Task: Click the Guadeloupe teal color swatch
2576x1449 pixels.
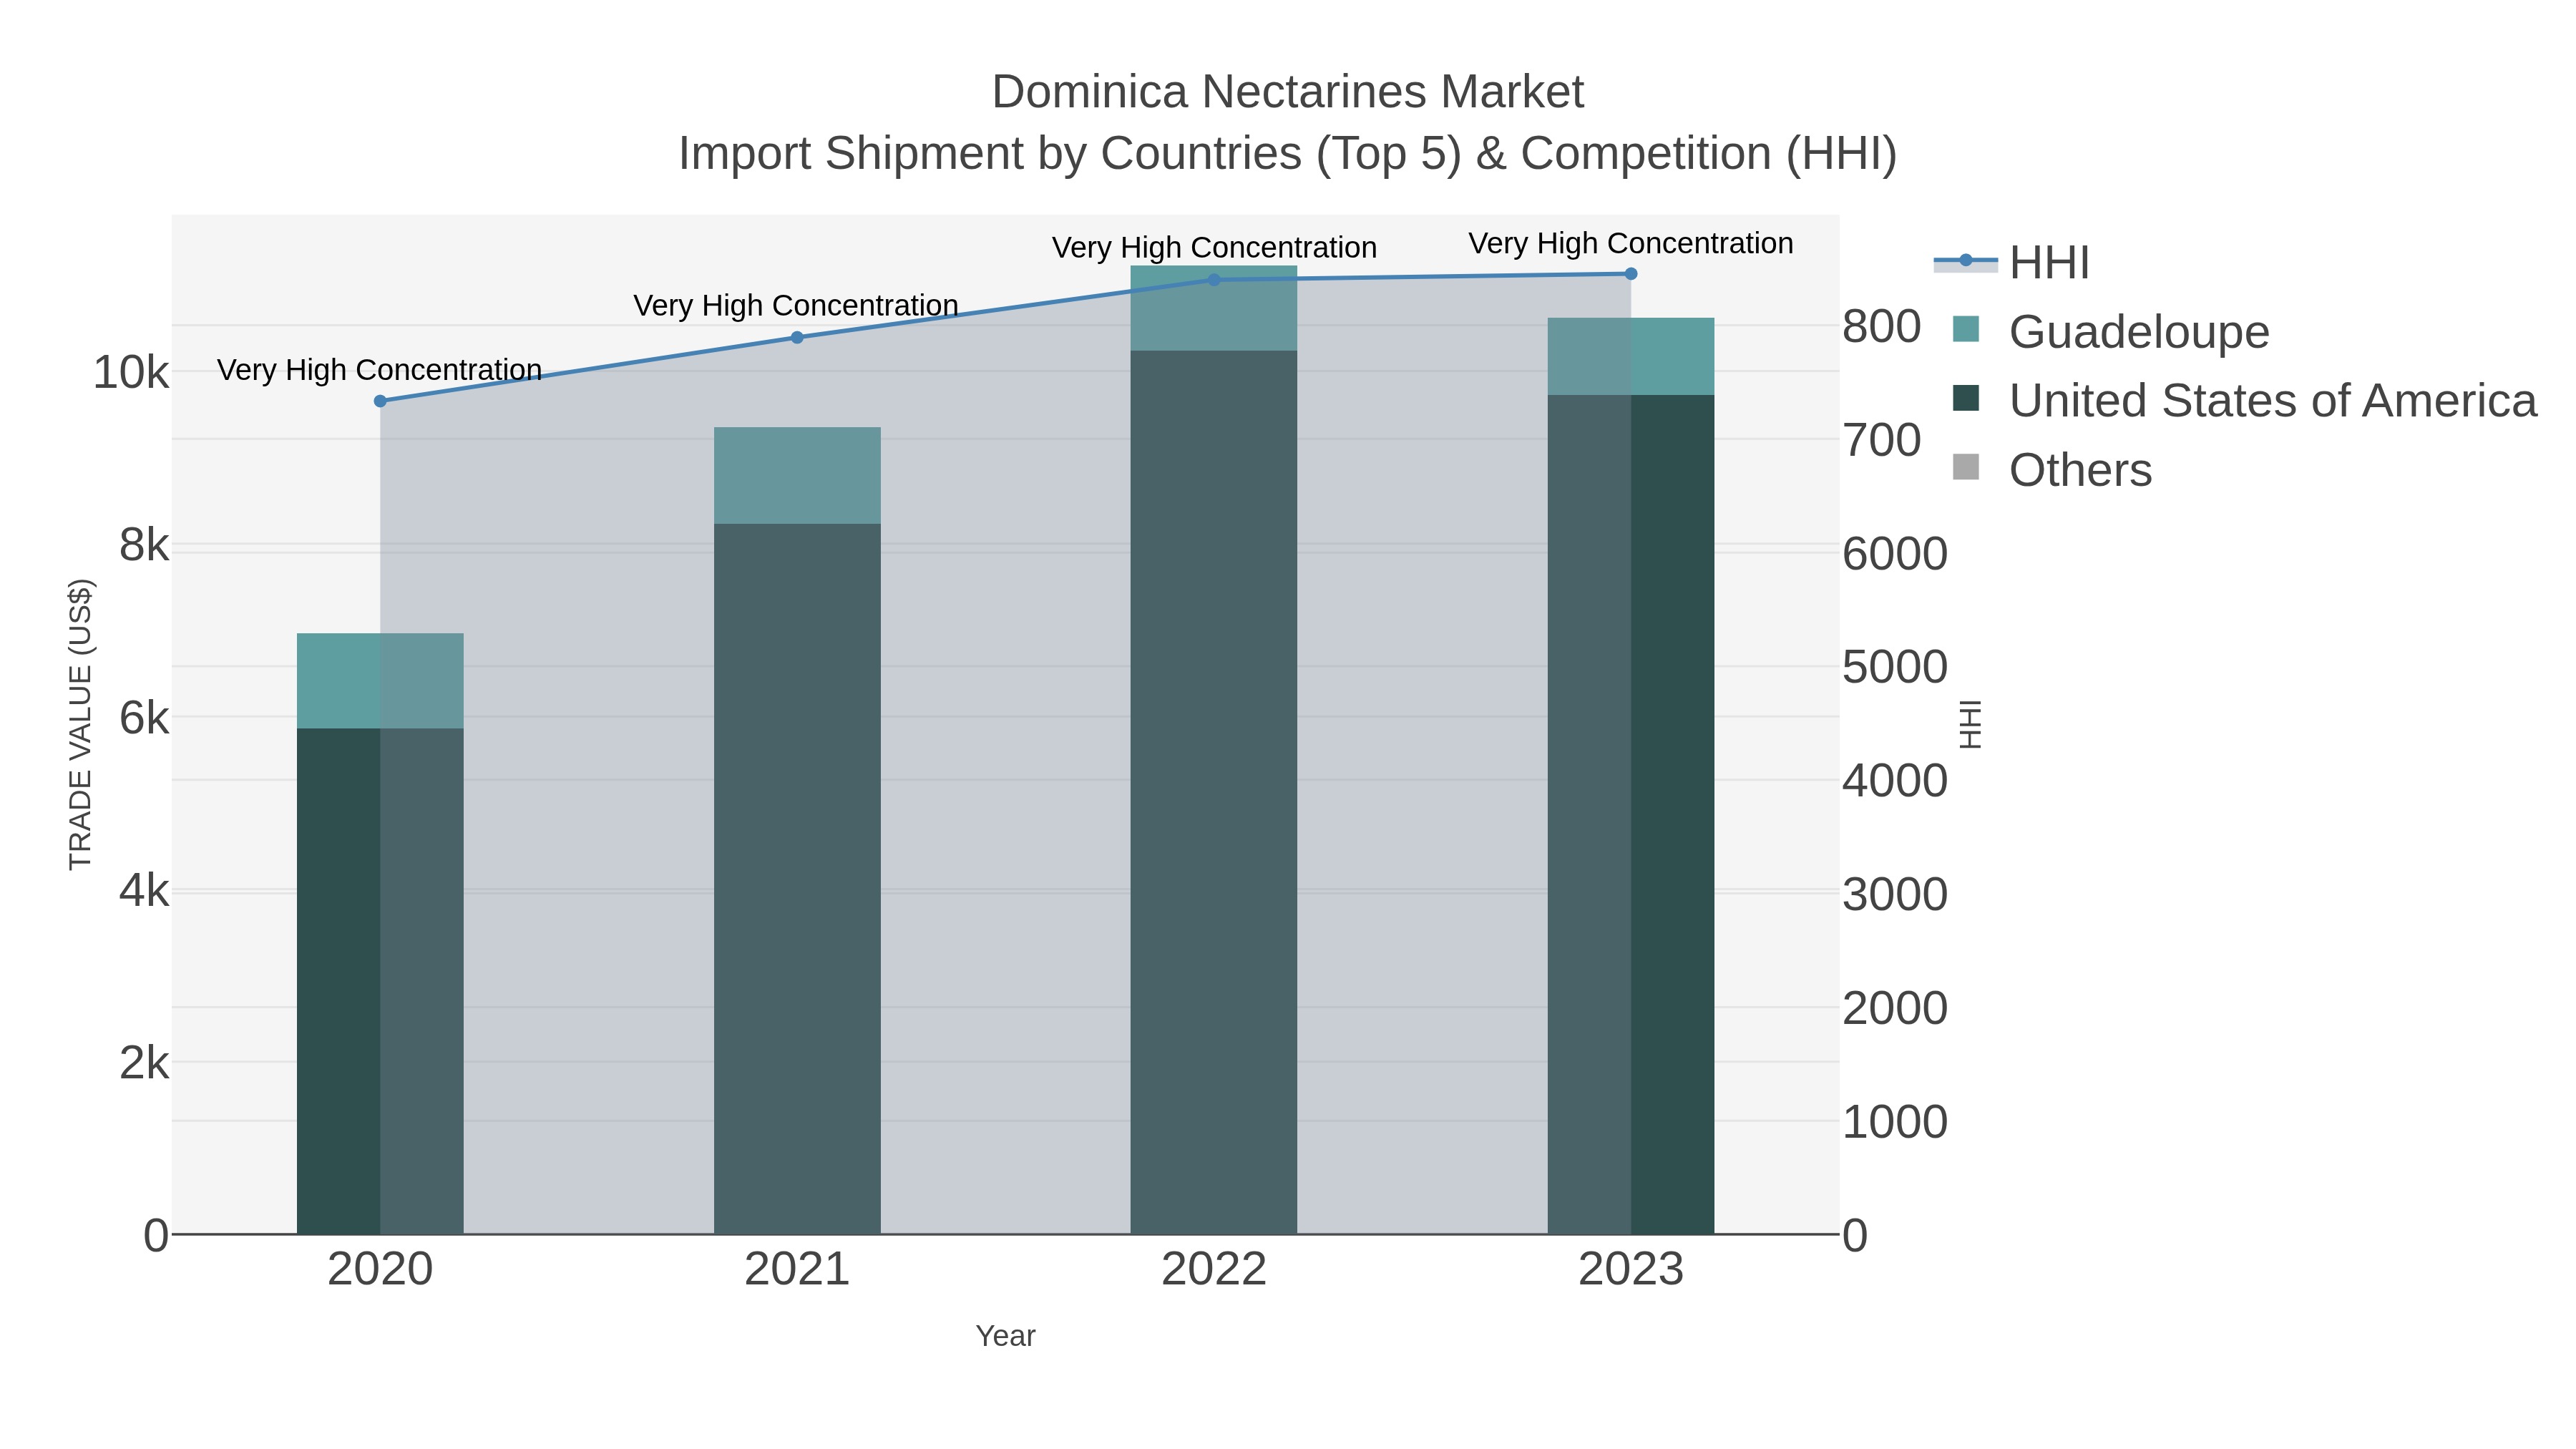Action: point(1966,329)
